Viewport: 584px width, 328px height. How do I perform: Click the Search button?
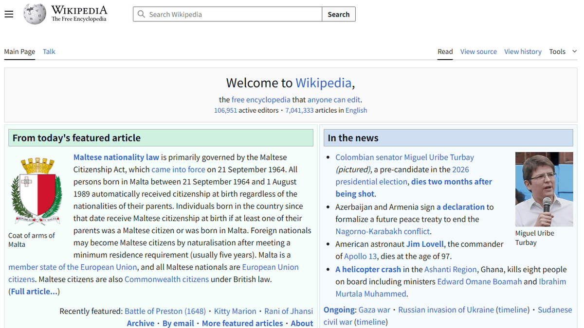339,14
